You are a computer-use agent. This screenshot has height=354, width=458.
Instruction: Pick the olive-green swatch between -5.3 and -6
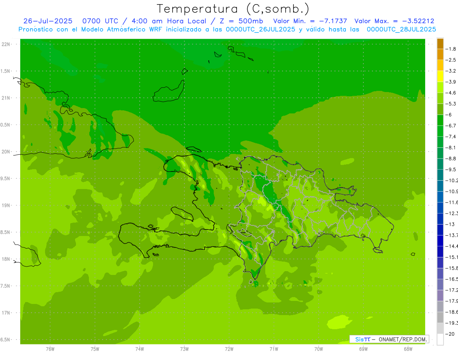click(x=440, y=109)
